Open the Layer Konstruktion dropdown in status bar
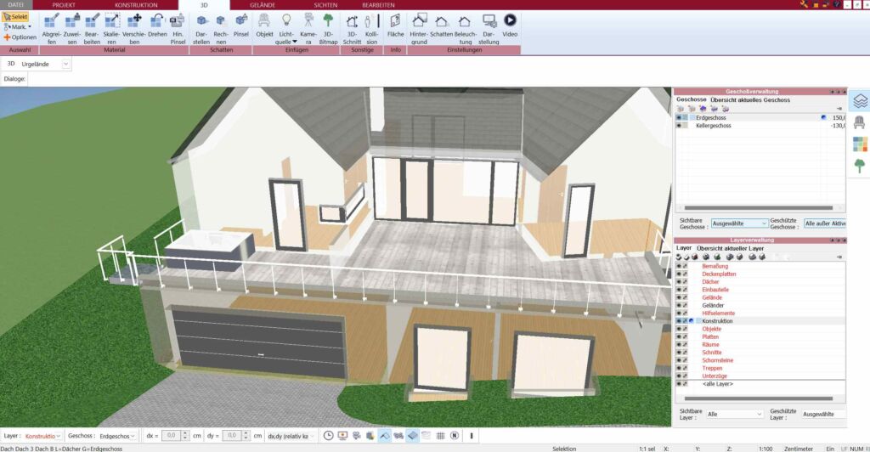The height and width of the screenshot is (452, 870). (42, 436)
